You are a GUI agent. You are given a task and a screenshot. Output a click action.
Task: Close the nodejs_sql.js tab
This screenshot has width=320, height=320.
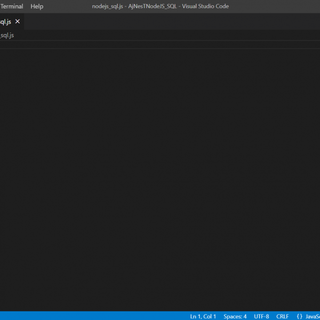pyautogui.click(x=18, y=22)
